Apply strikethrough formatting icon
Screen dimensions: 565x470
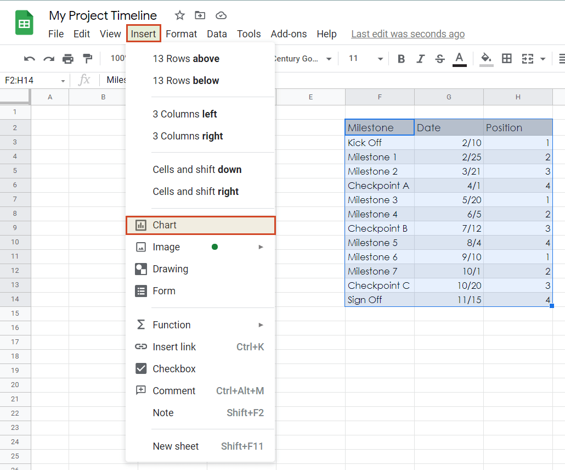(440, 59)
